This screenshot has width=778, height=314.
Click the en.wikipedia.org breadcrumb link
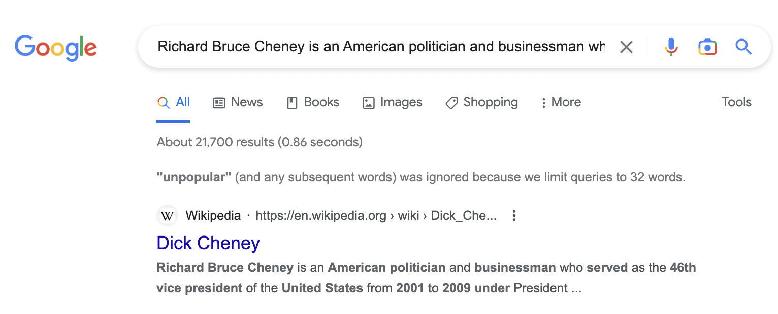(x=321, y=215)
